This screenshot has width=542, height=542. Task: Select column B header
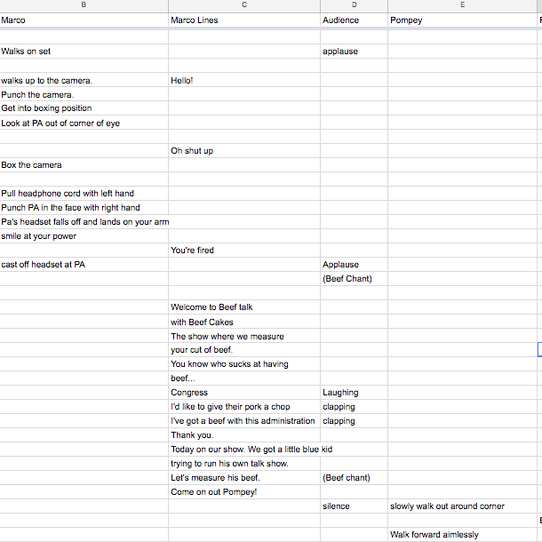pyautogui.click(x=84, y=6)
